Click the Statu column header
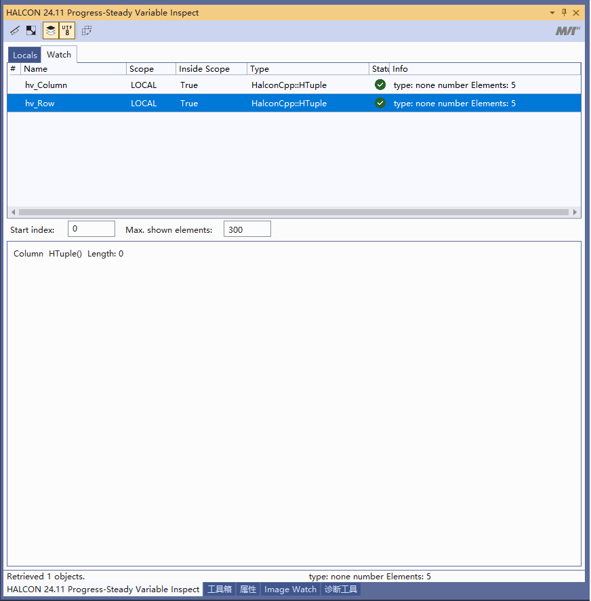 click(x=379, y=69)
